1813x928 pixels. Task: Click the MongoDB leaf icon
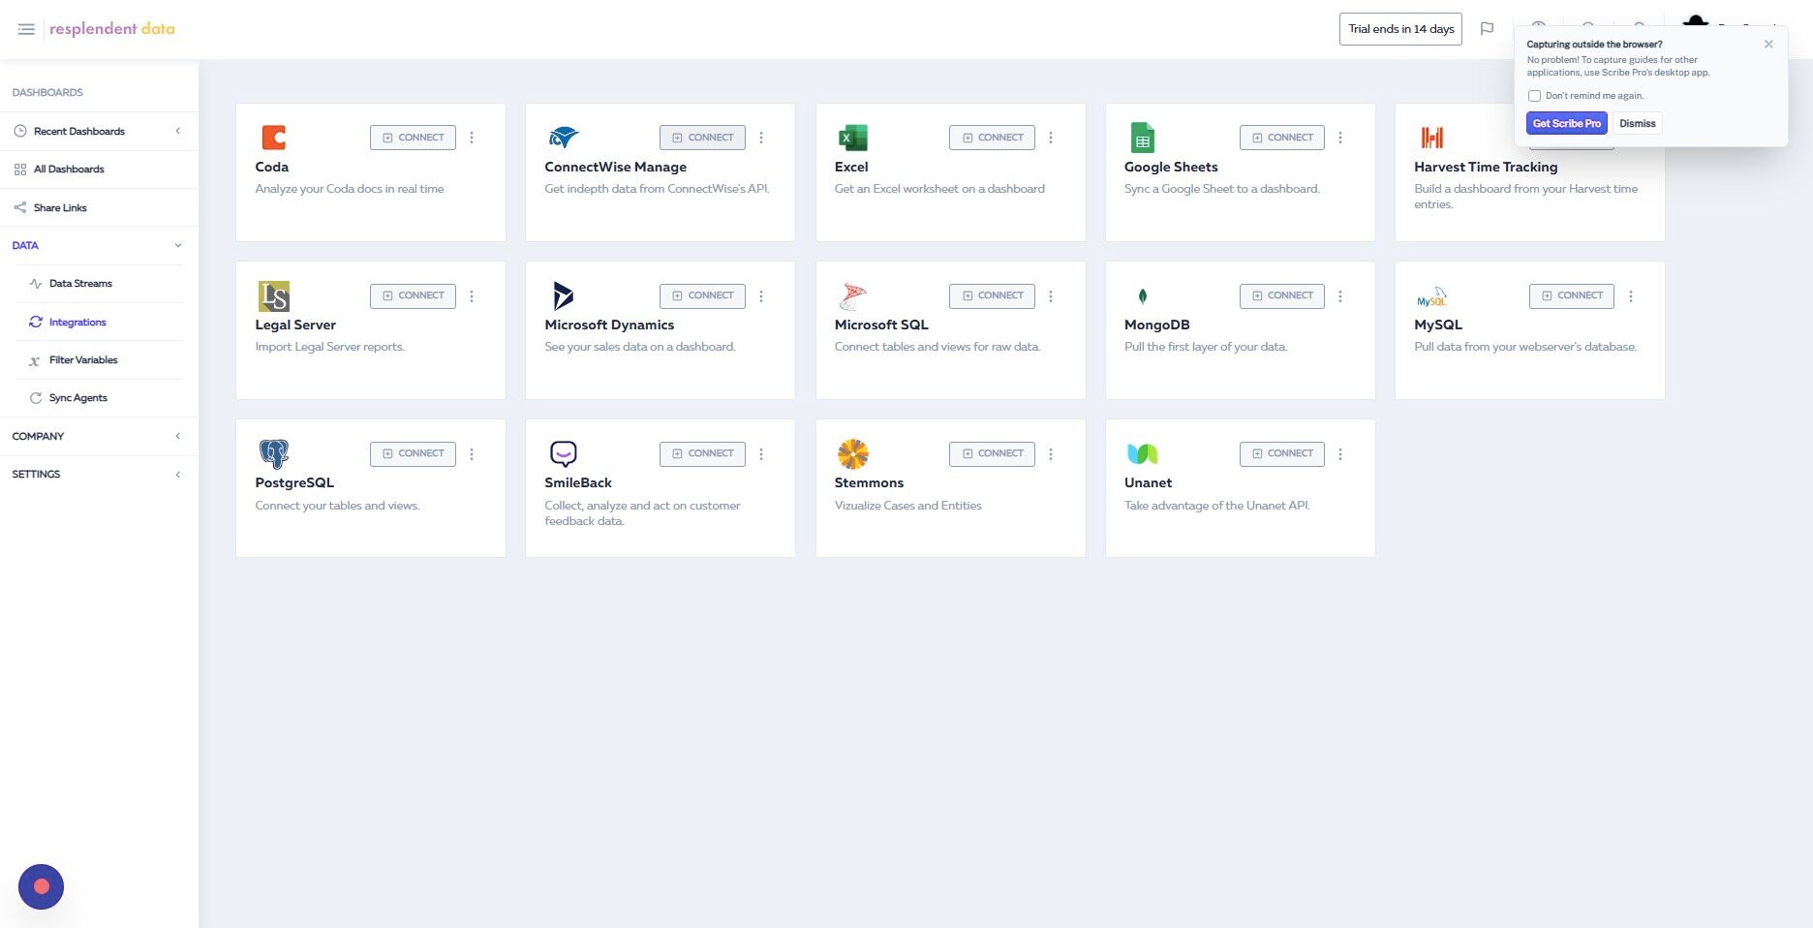pyautogui.click(x=1143, y=295)
